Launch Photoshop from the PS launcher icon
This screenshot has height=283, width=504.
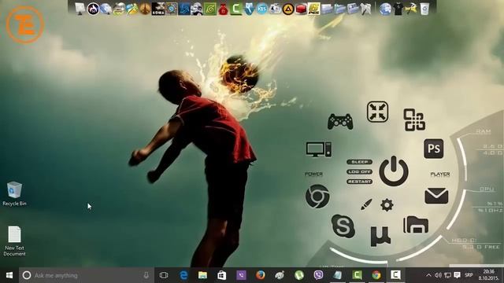434,149
